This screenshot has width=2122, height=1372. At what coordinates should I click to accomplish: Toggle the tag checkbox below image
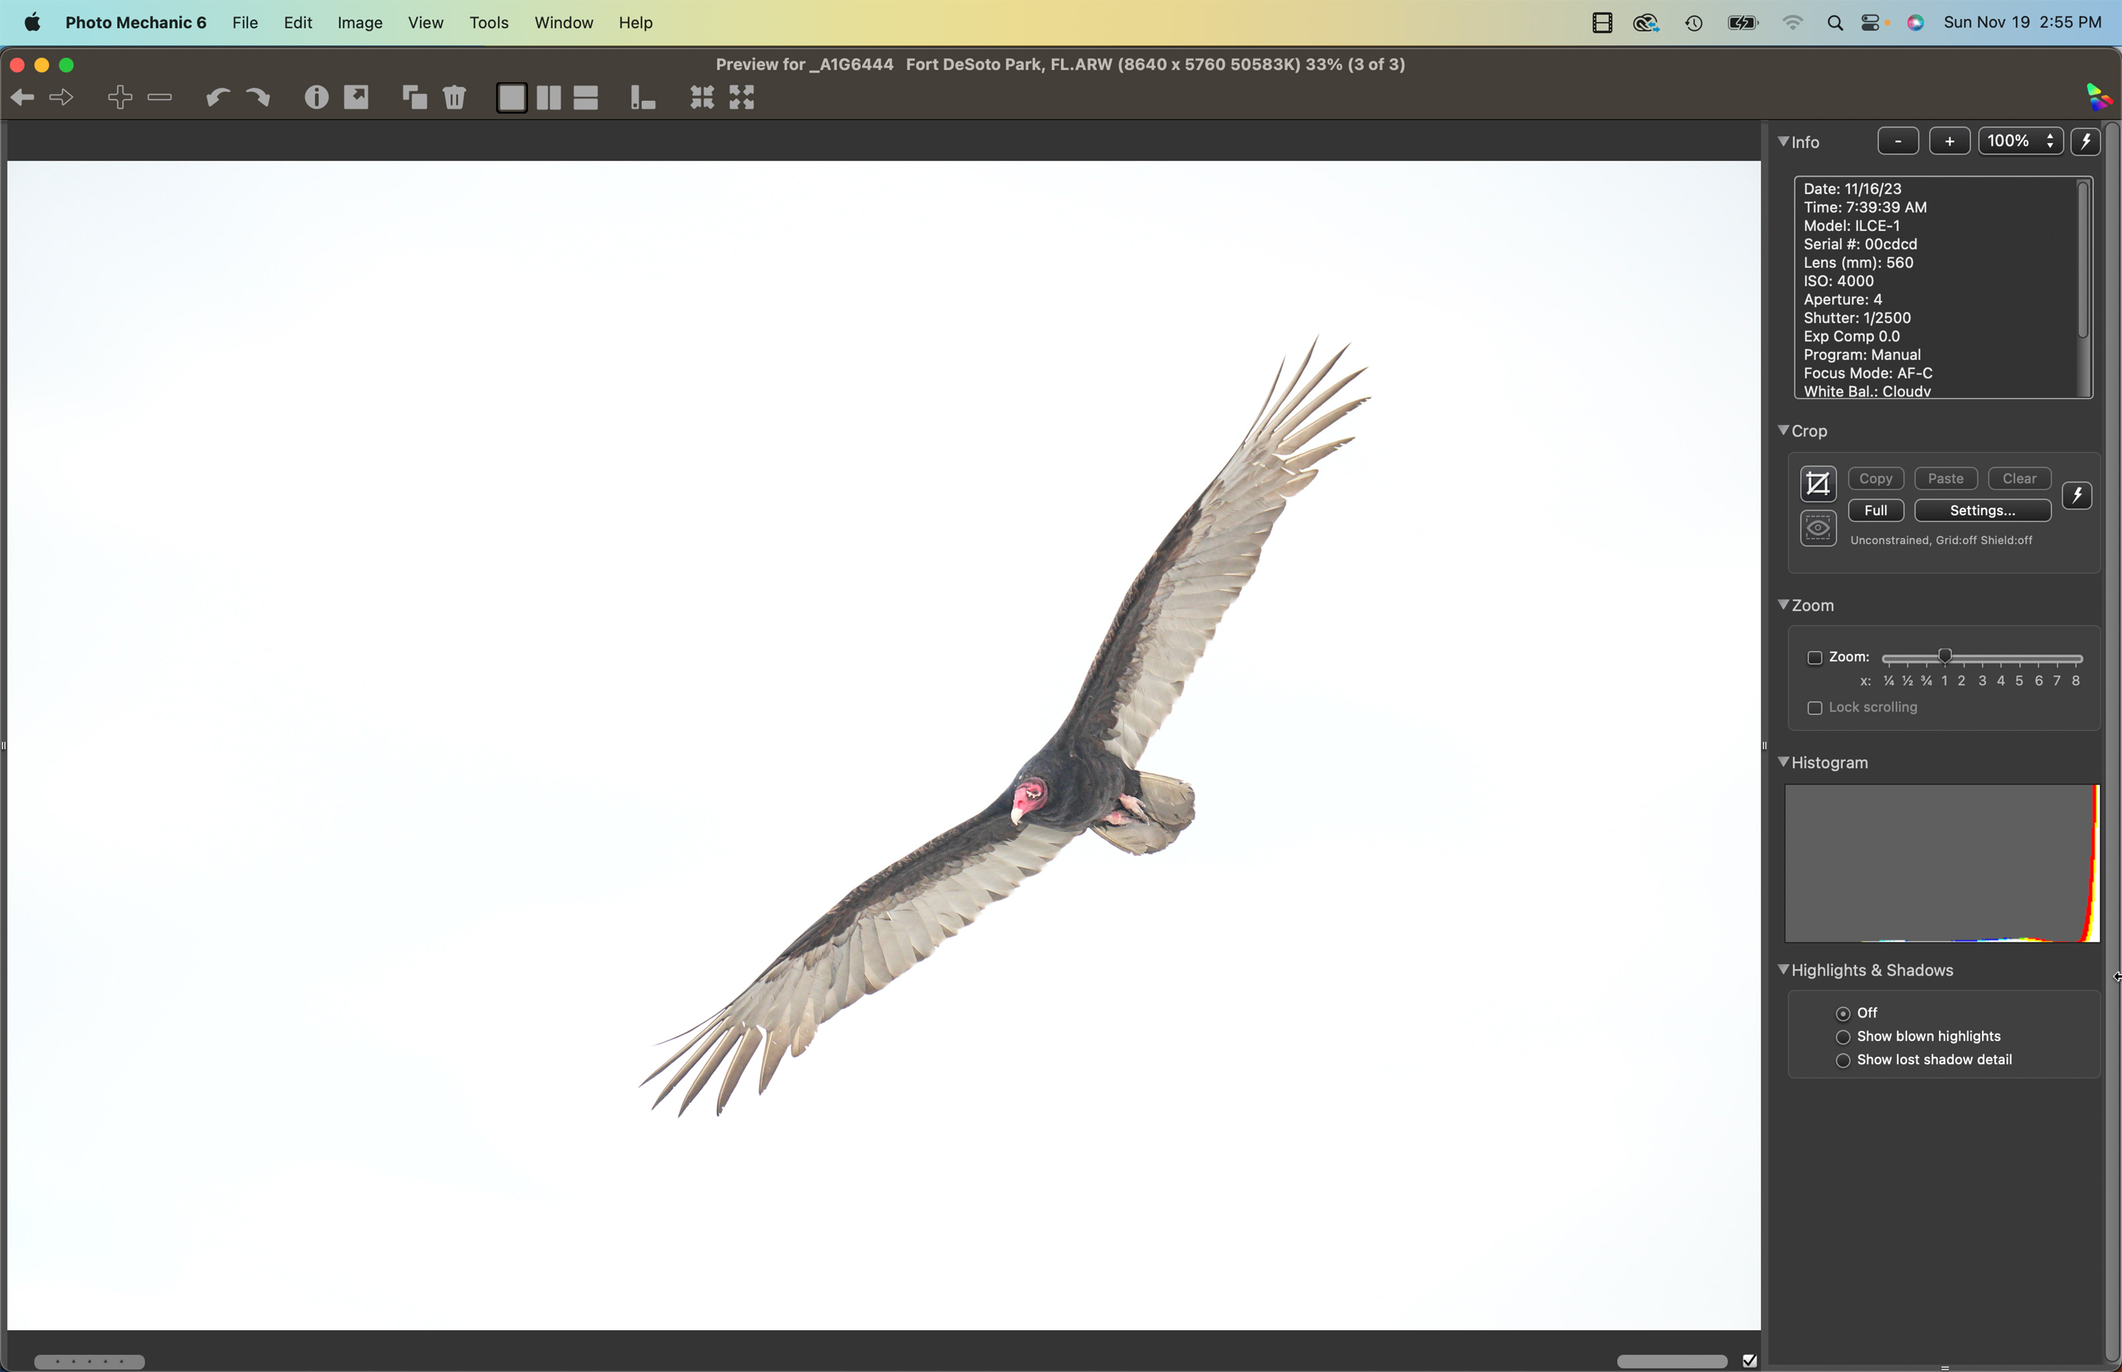(x=1749, y=1361)
